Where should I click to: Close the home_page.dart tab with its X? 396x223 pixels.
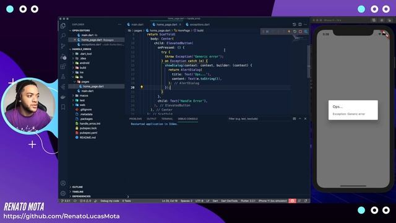coord(180,25)
